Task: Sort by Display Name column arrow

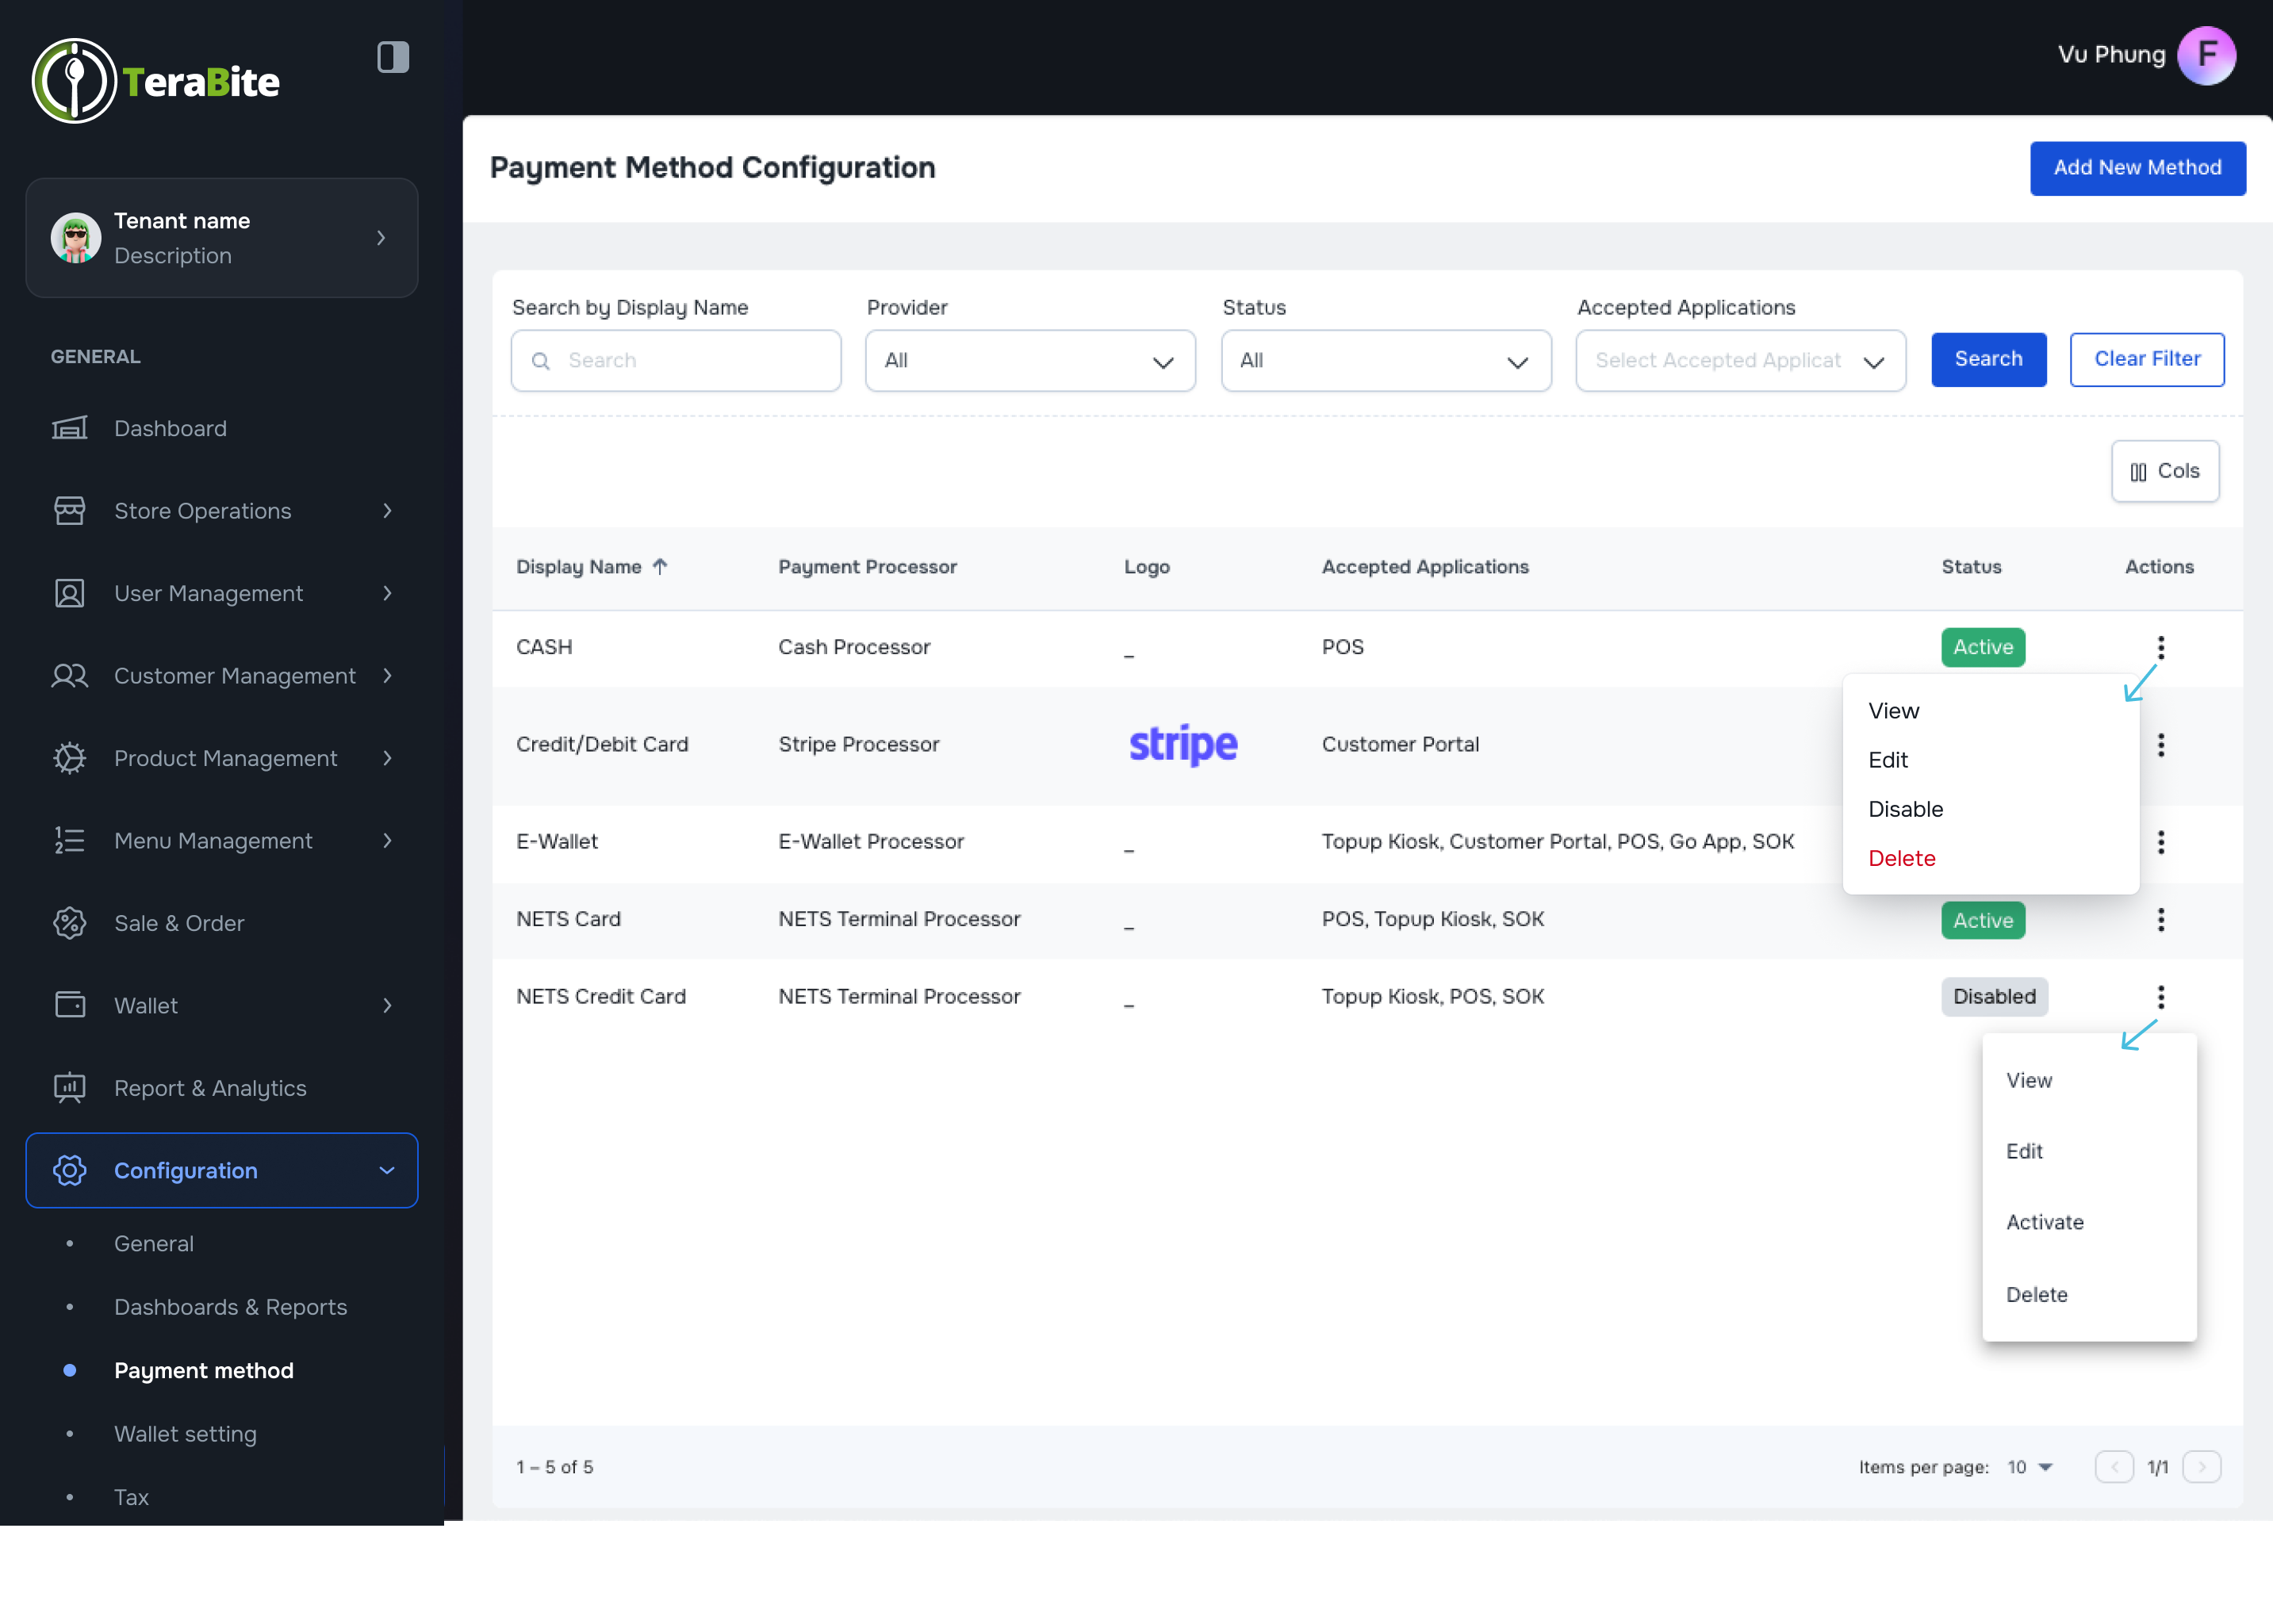Action: coord(660,566)
